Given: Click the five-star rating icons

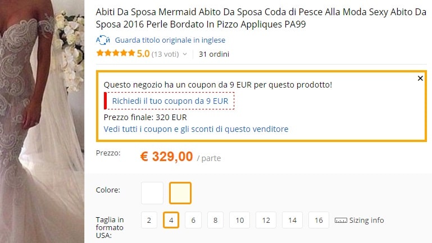Looking at the screenshot, I should [116, 53].
